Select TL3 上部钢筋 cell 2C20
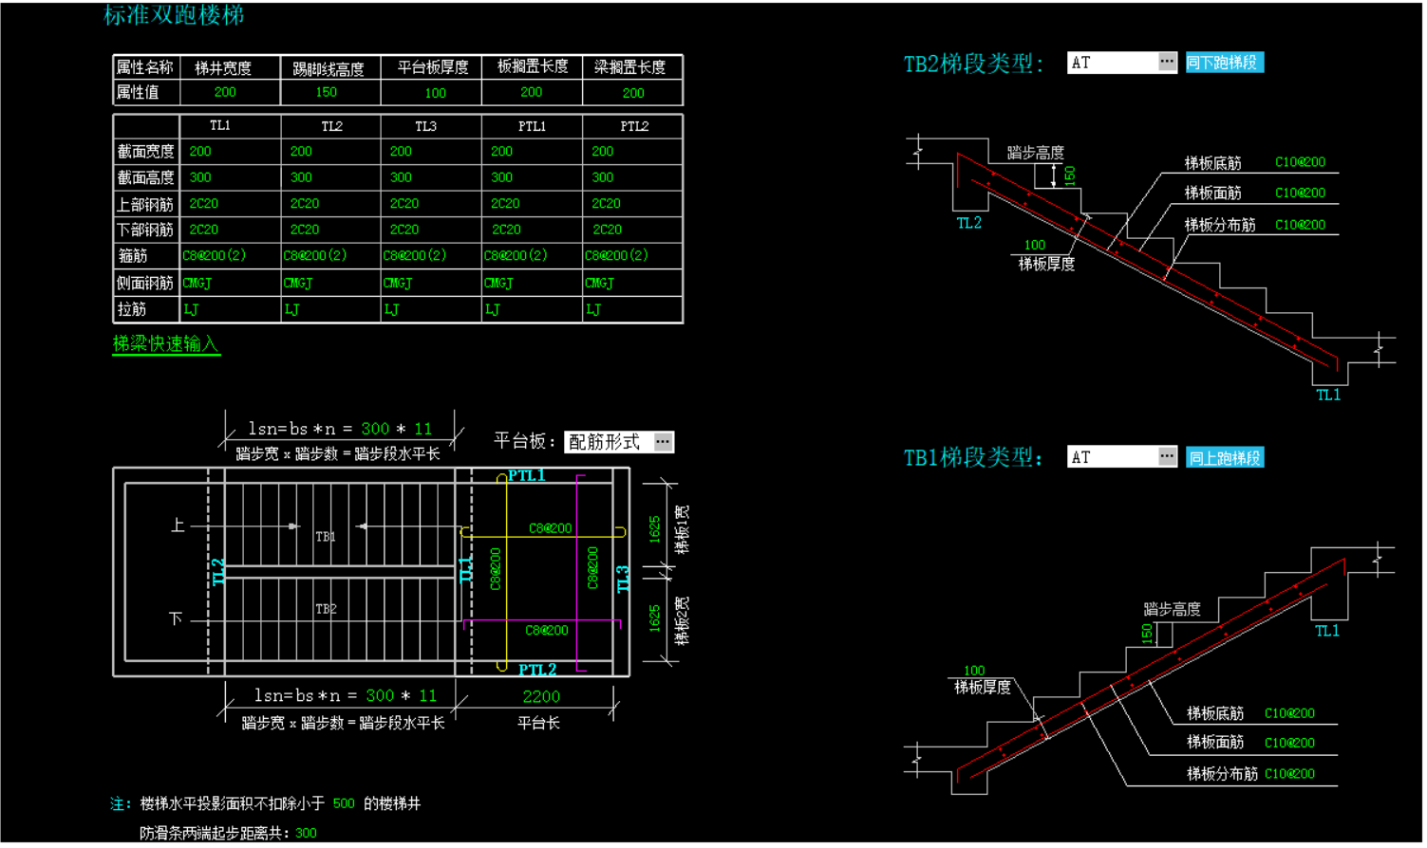Screen dimensions: 1427x848 (x=404, y=204)
